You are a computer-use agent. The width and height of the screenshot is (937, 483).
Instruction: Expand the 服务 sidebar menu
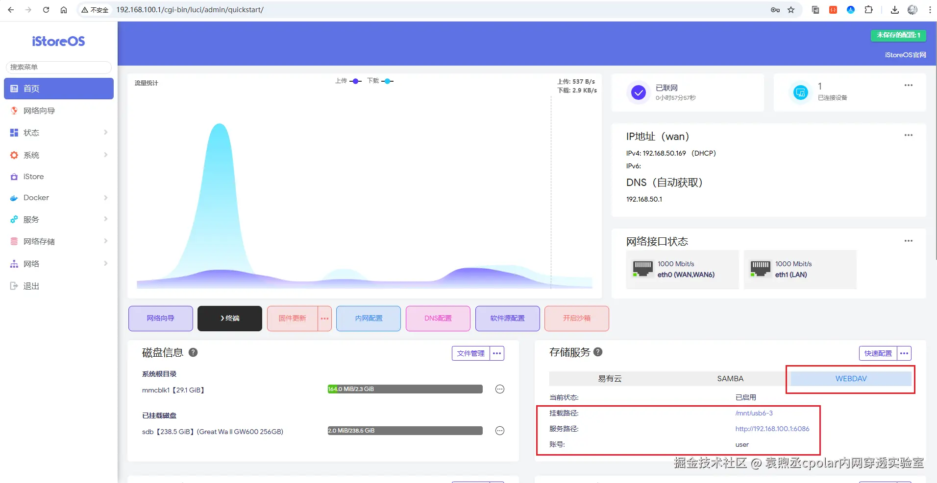click(59, 220)
